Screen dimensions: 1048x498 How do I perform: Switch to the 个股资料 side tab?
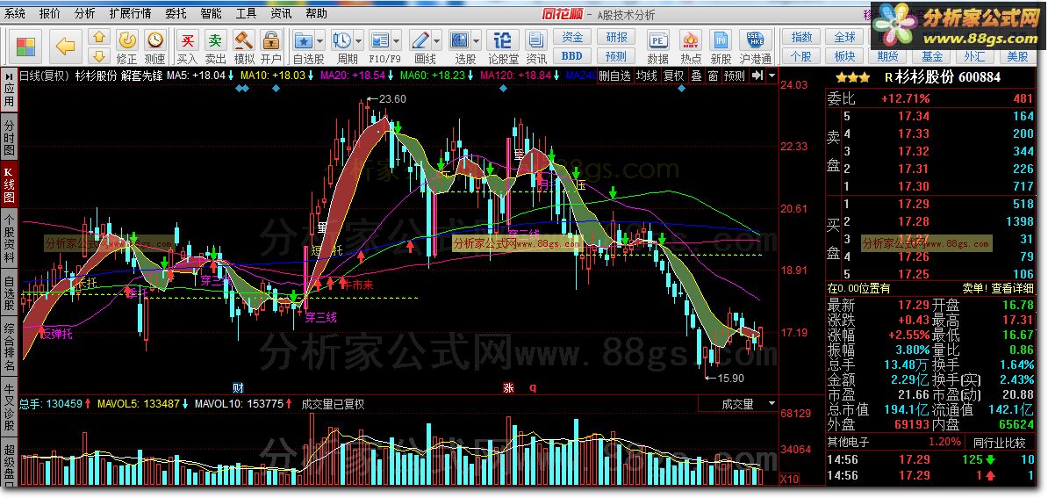coord(10,238)
